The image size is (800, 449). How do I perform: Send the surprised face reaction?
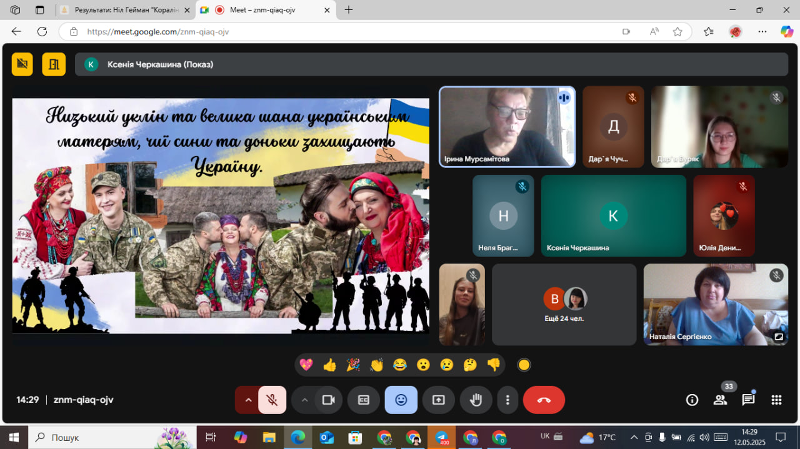click(423, 365)
